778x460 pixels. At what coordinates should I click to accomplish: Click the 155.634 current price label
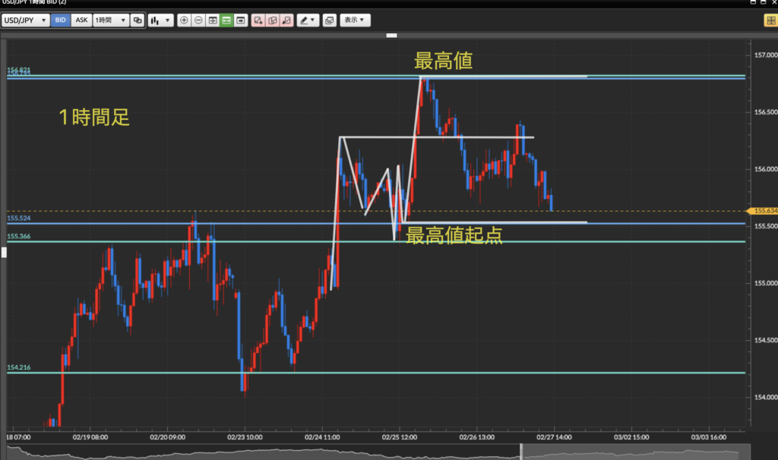[x=763, y=211]
